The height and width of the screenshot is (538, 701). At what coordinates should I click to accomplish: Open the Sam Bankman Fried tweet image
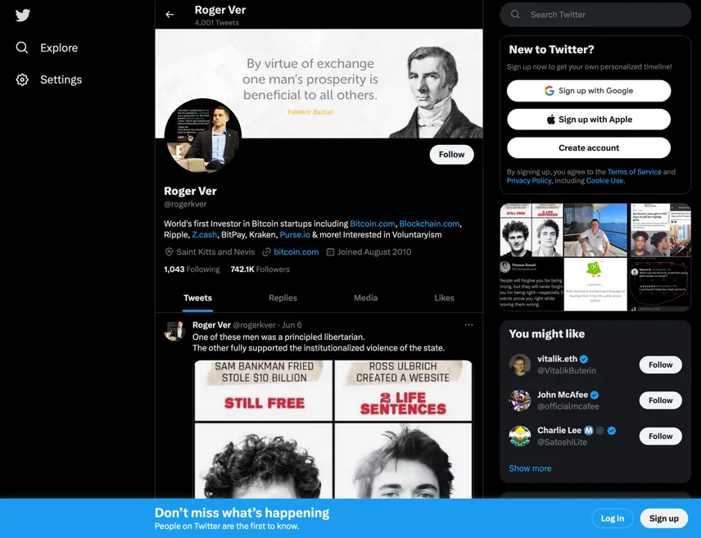[264, 429]
